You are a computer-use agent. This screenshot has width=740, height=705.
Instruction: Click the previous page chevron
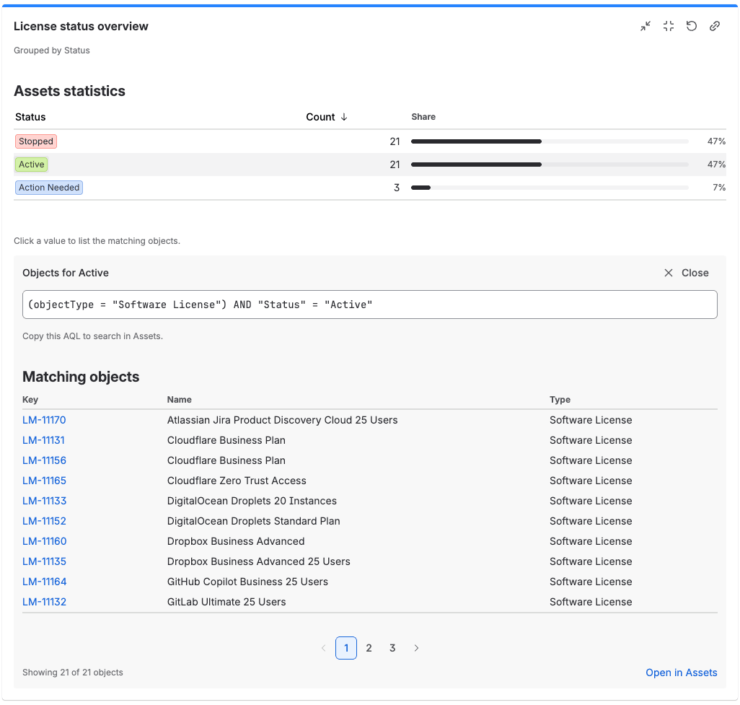pos(323,648)
